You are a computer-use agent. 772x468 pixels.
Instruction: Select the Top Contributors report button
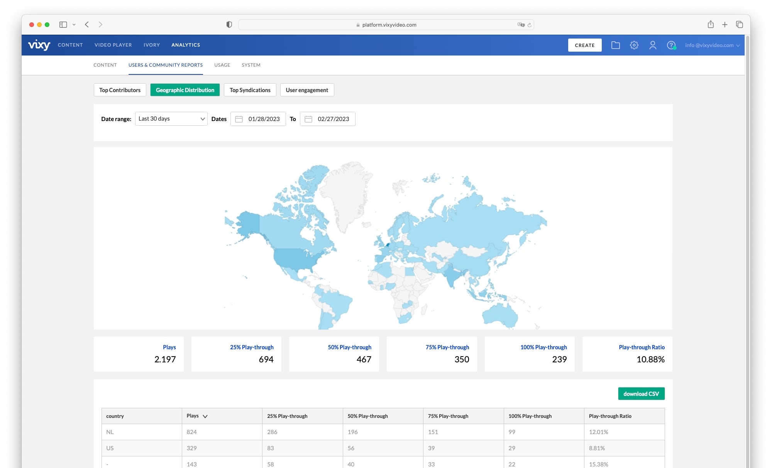(120, 90)
